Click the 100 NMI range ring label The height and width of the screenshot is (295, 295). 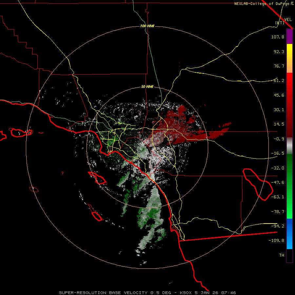pos(147,26)
